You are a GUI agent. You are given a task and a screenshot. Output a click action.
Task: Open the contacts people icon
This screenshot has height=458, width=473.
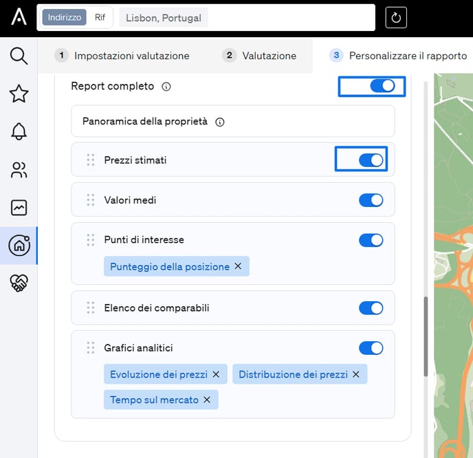click(x=19, y=170)
